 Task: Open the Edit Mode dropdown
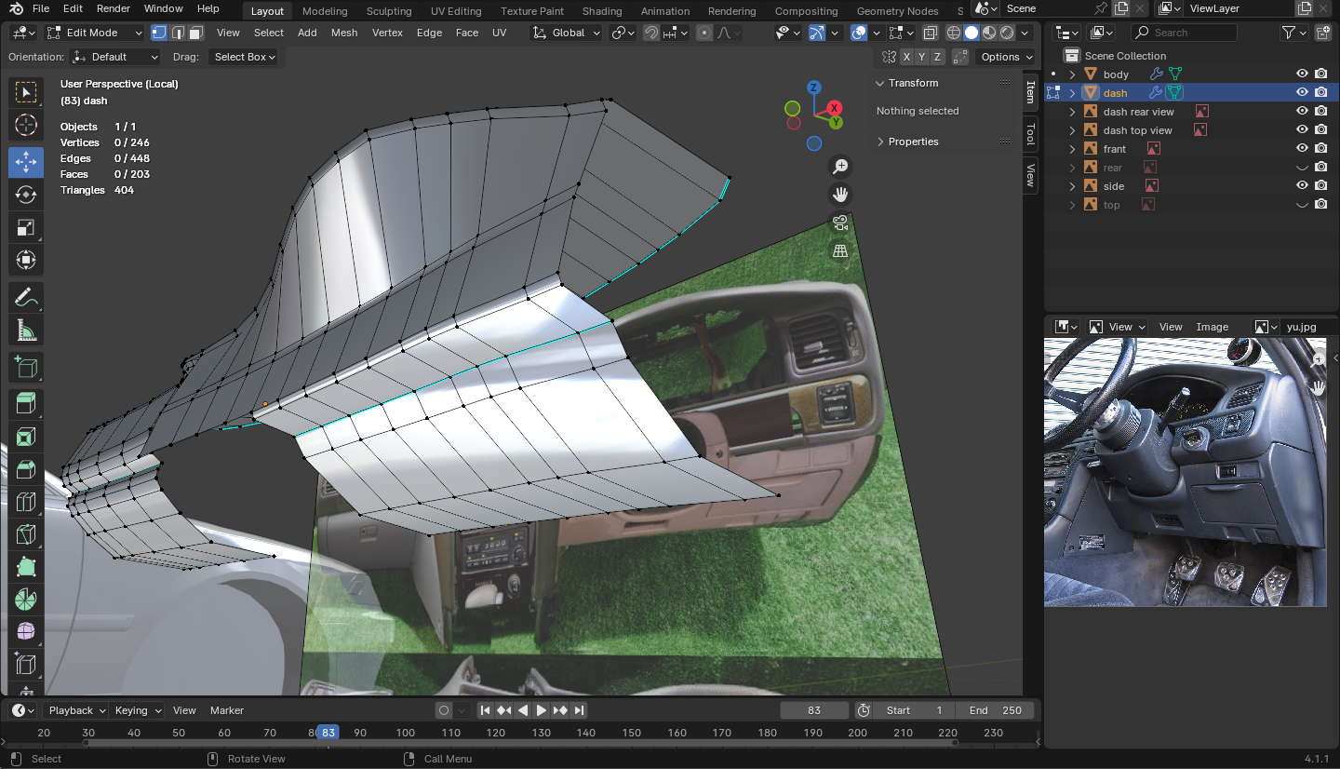[x=93, y=33]
